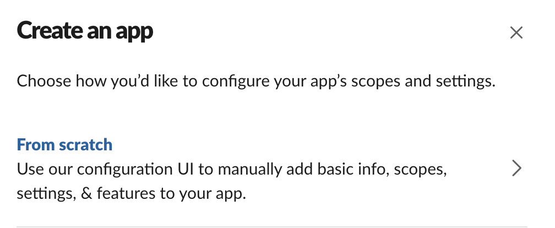
Task: Select the From scratch option
Action: (64, 145)
